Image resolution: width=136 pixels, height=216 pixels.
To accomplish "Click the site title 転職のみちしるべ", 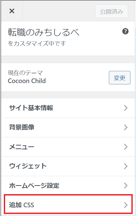I will coord(43,32).
